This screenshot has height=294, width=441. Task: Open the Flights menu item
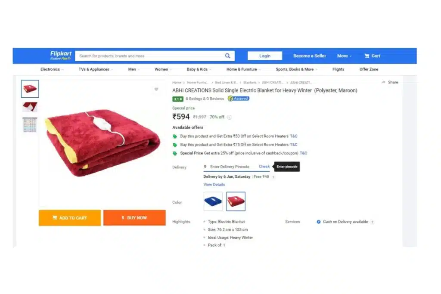(x=338, y=69)
